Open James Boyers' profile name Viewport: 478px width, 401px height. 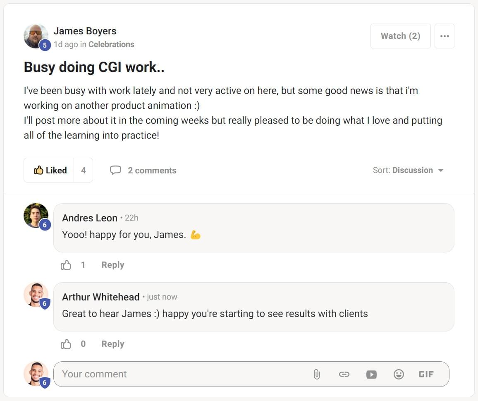coord(85,31)
